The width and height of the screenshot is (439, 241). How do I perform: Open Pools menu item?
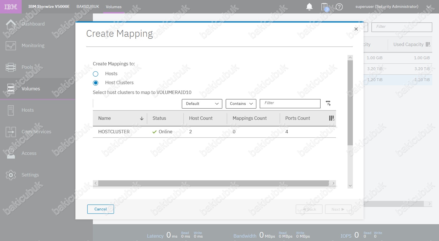coord(27,67)
